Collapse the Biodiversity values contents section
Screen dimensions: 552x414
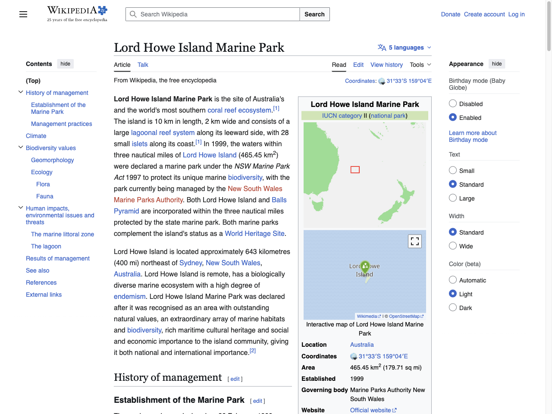(x=21, y=147)
